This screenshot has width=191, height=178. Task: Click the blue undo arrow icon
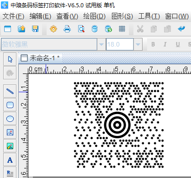[x=181, y=29]
